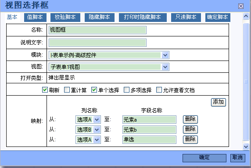This screenshot has height=168, width=251.
Task: Enable the 多项选择 checkbox
Action: tap(126, 90)
